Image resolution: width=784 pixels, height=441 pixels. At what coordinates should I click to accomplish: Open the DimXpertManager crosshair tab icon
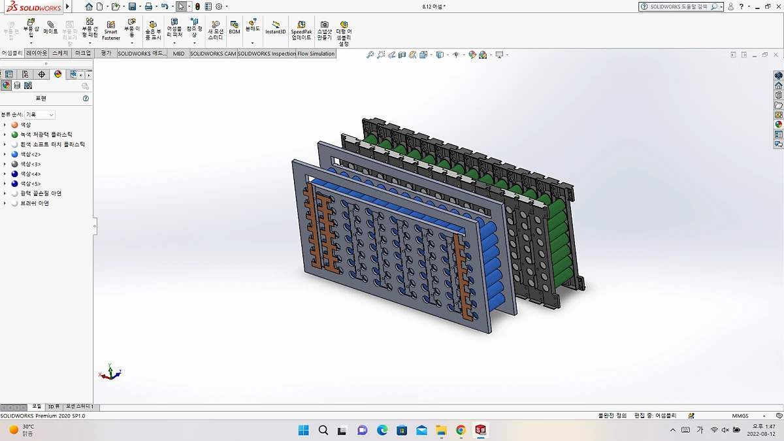tap(42, 74)
